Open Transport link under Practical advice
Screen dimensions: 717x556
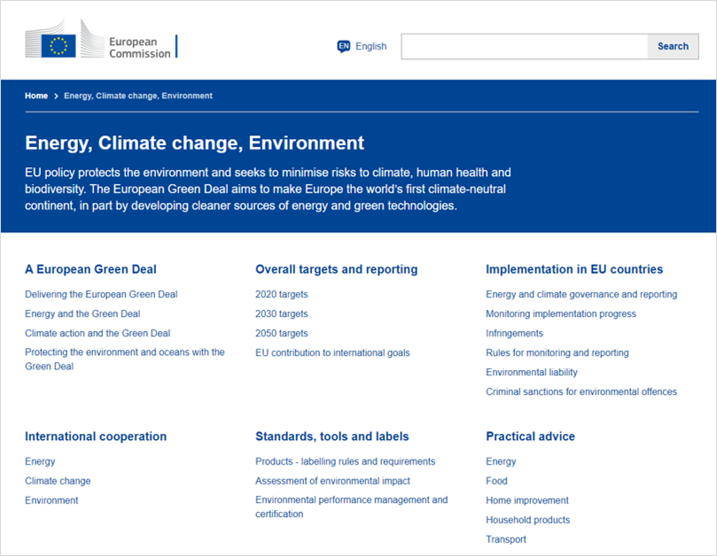(506, 539)
